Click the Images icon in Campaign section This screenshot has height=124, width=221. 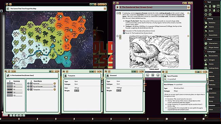[x=206, y=60]
